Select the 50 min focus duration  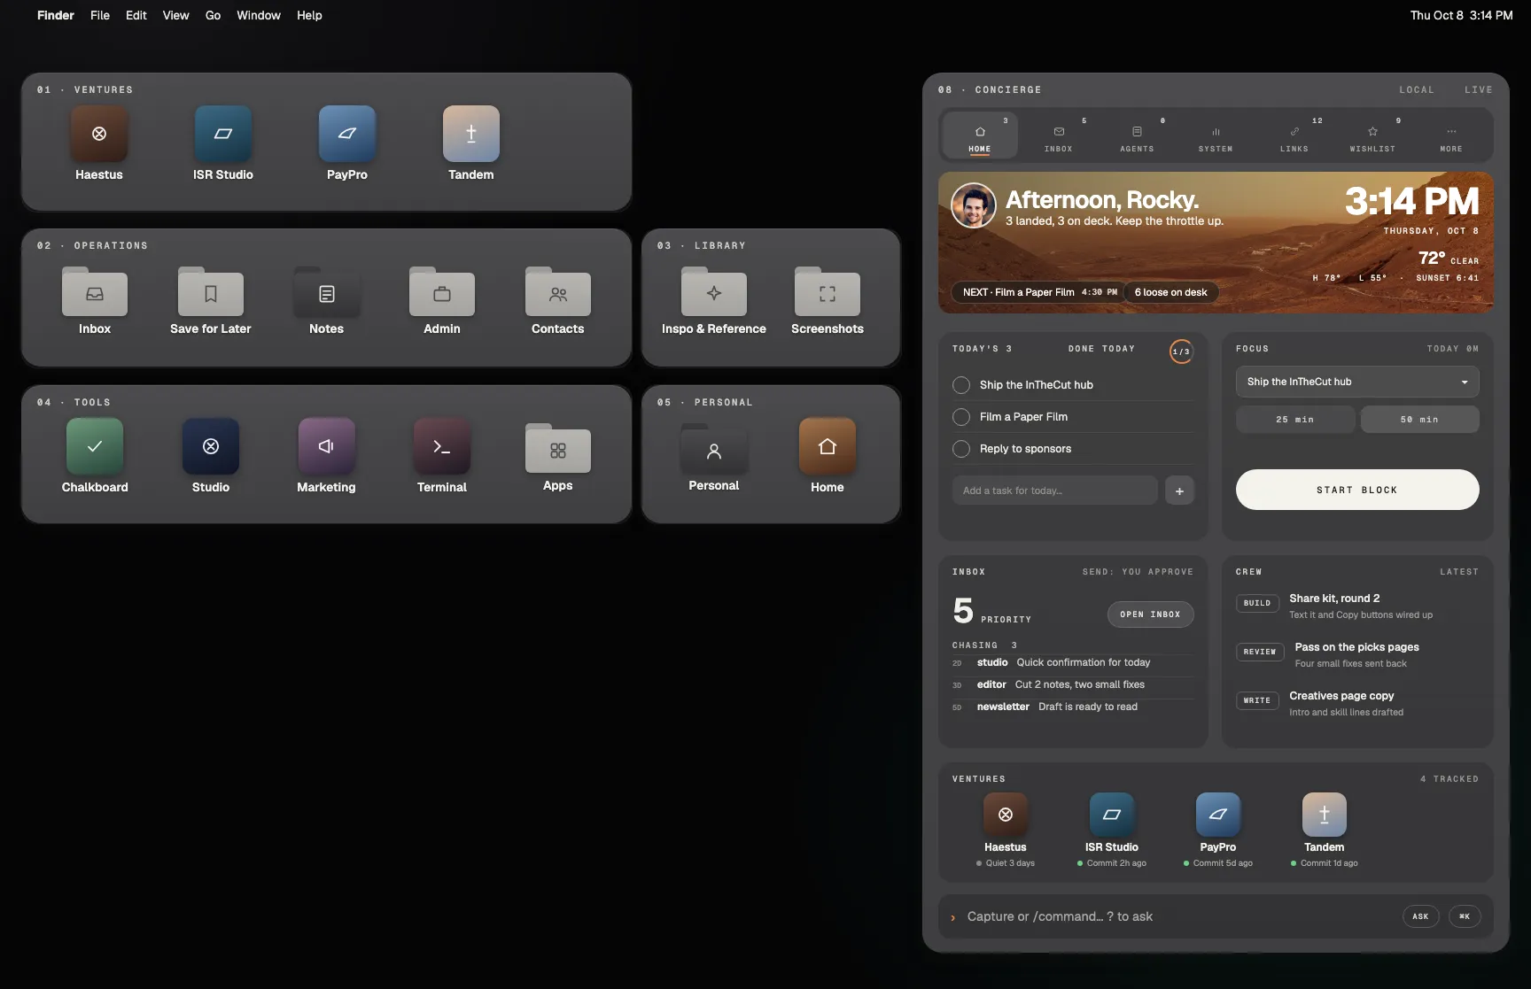tap(1420, 420)
